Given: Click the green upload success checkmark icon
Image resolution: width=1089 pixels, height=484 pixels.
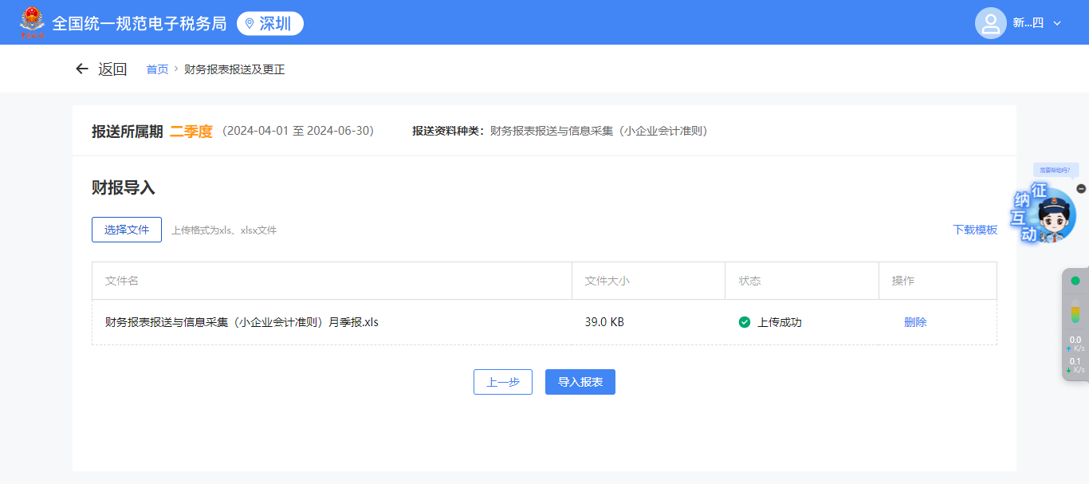Looking at the screenshot, I should pyautogui.click(x=745, y=322).
